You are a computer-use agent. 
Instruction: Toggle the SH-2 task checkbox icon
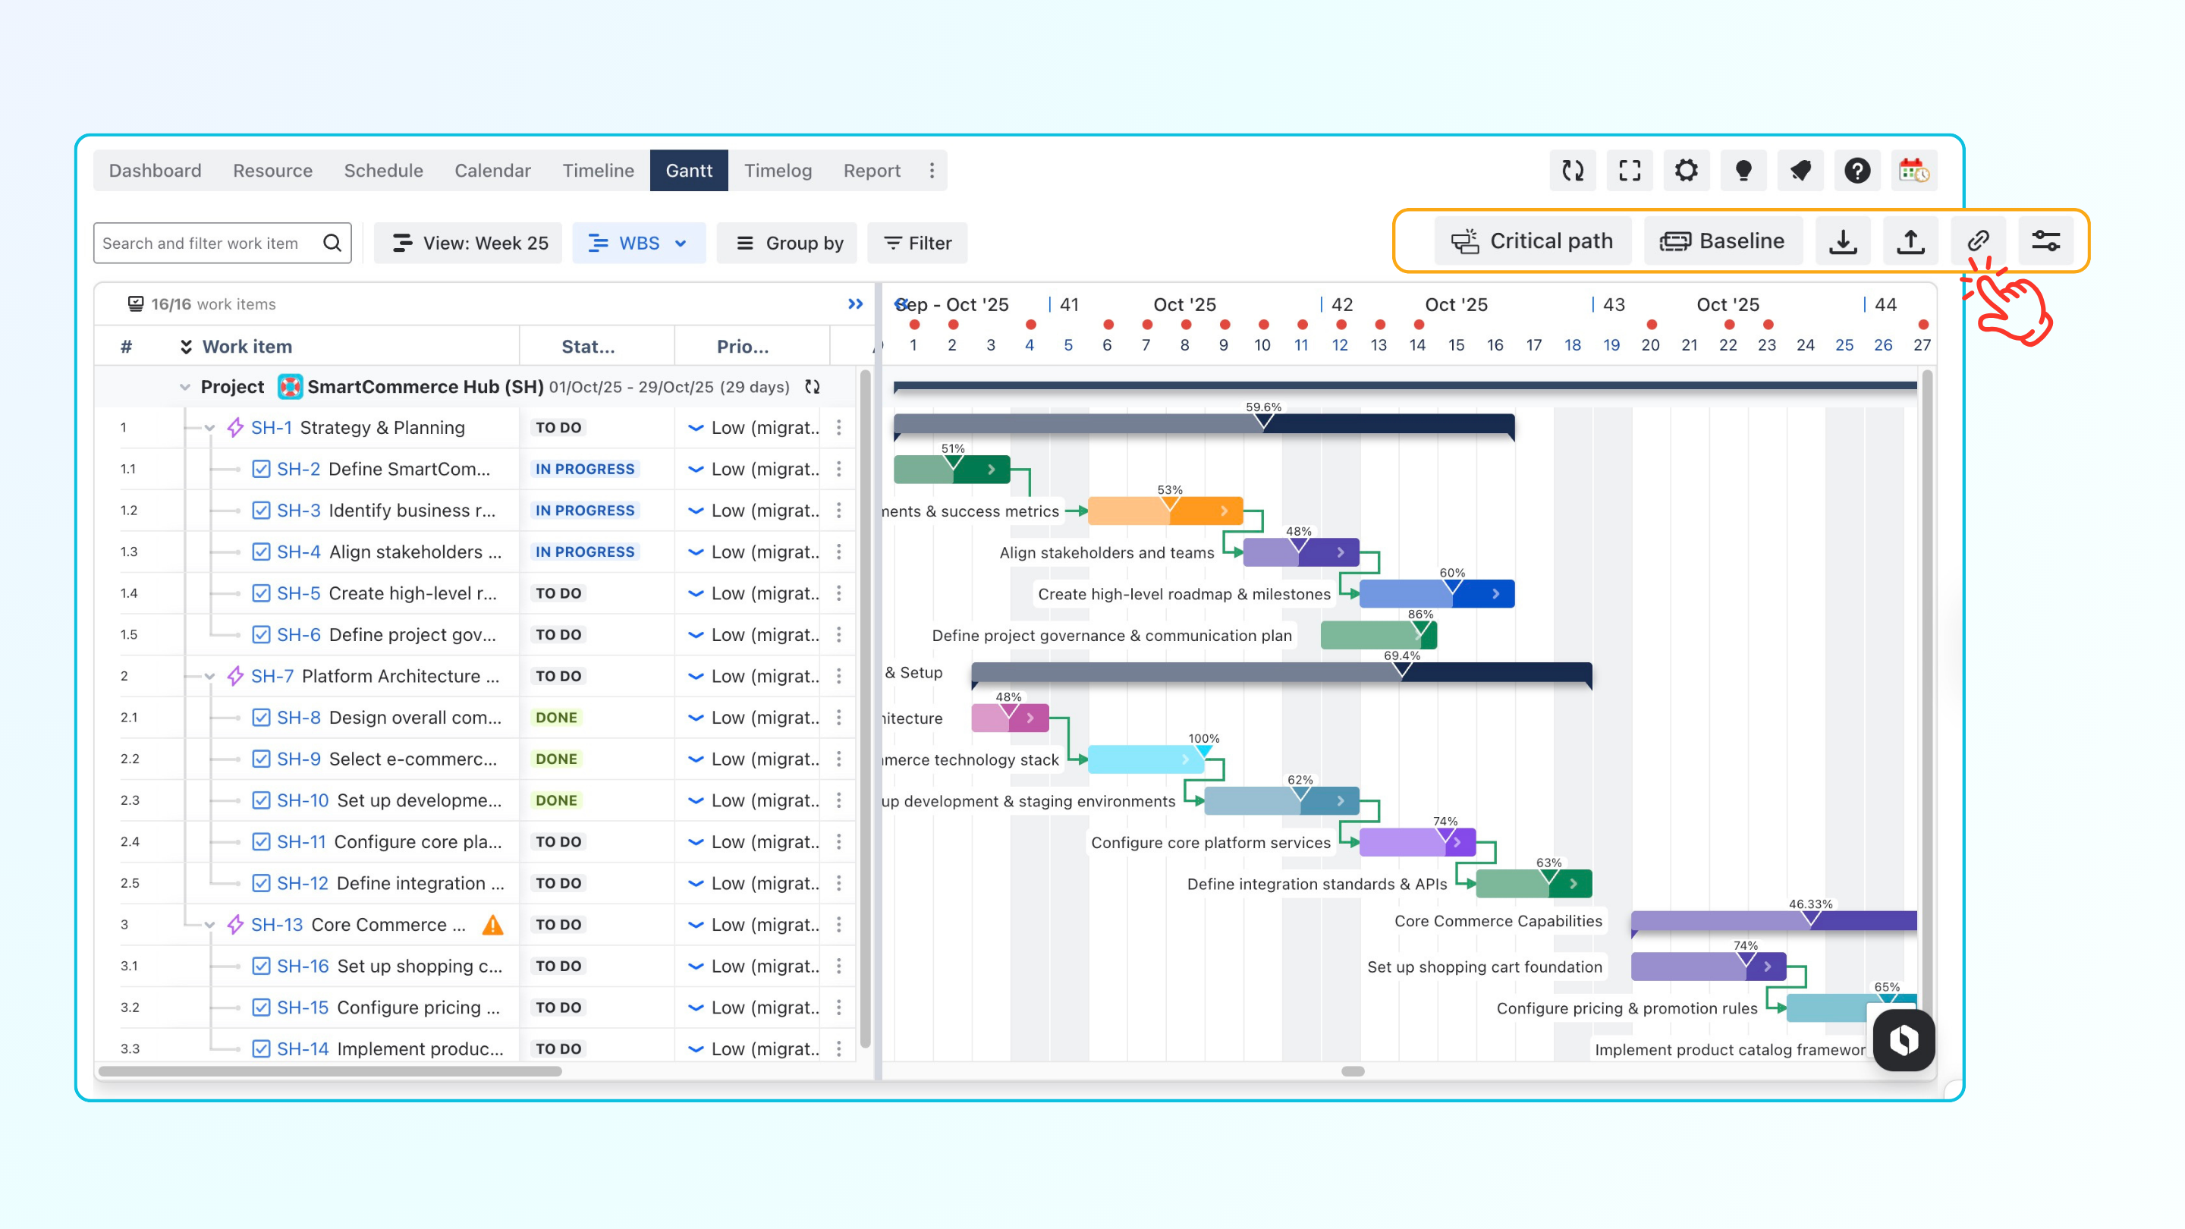pyautogui.click(x=261, y=469)
